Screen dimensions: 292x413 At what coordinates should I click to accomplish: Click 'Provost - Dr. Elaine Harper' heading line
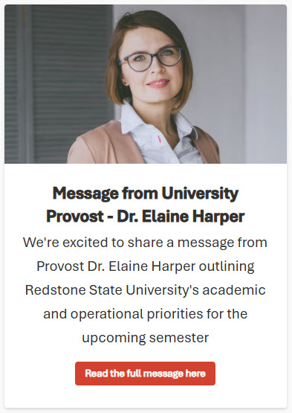(146, 217)
